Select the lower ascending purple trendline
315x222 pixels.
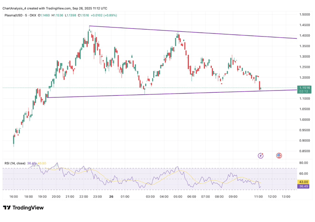[x=172, y=94]
